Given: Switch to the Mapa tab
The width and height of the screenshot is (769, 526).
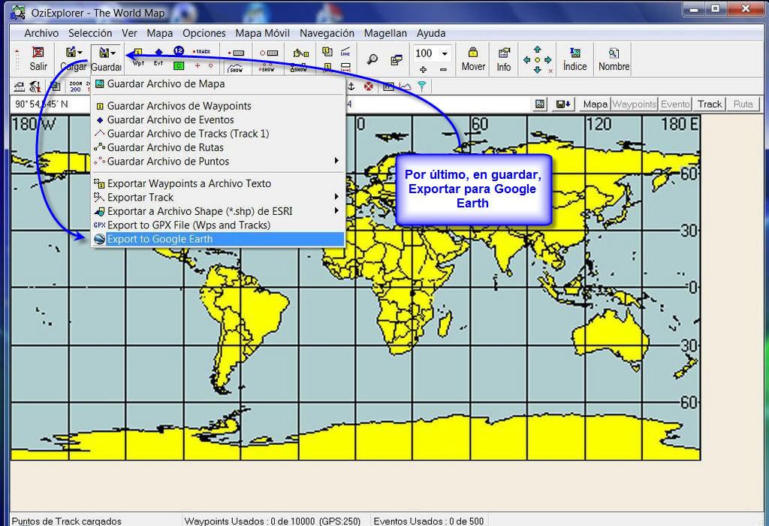Looking at the screenshot, I should click(595, 104).
